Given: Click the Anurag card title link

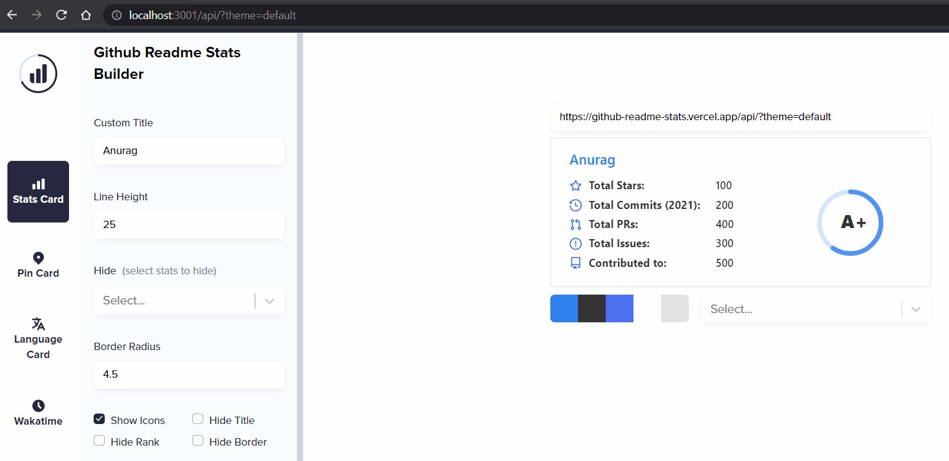Looking at the screenshot, I should pyautogui.click(x=592, y=160).
